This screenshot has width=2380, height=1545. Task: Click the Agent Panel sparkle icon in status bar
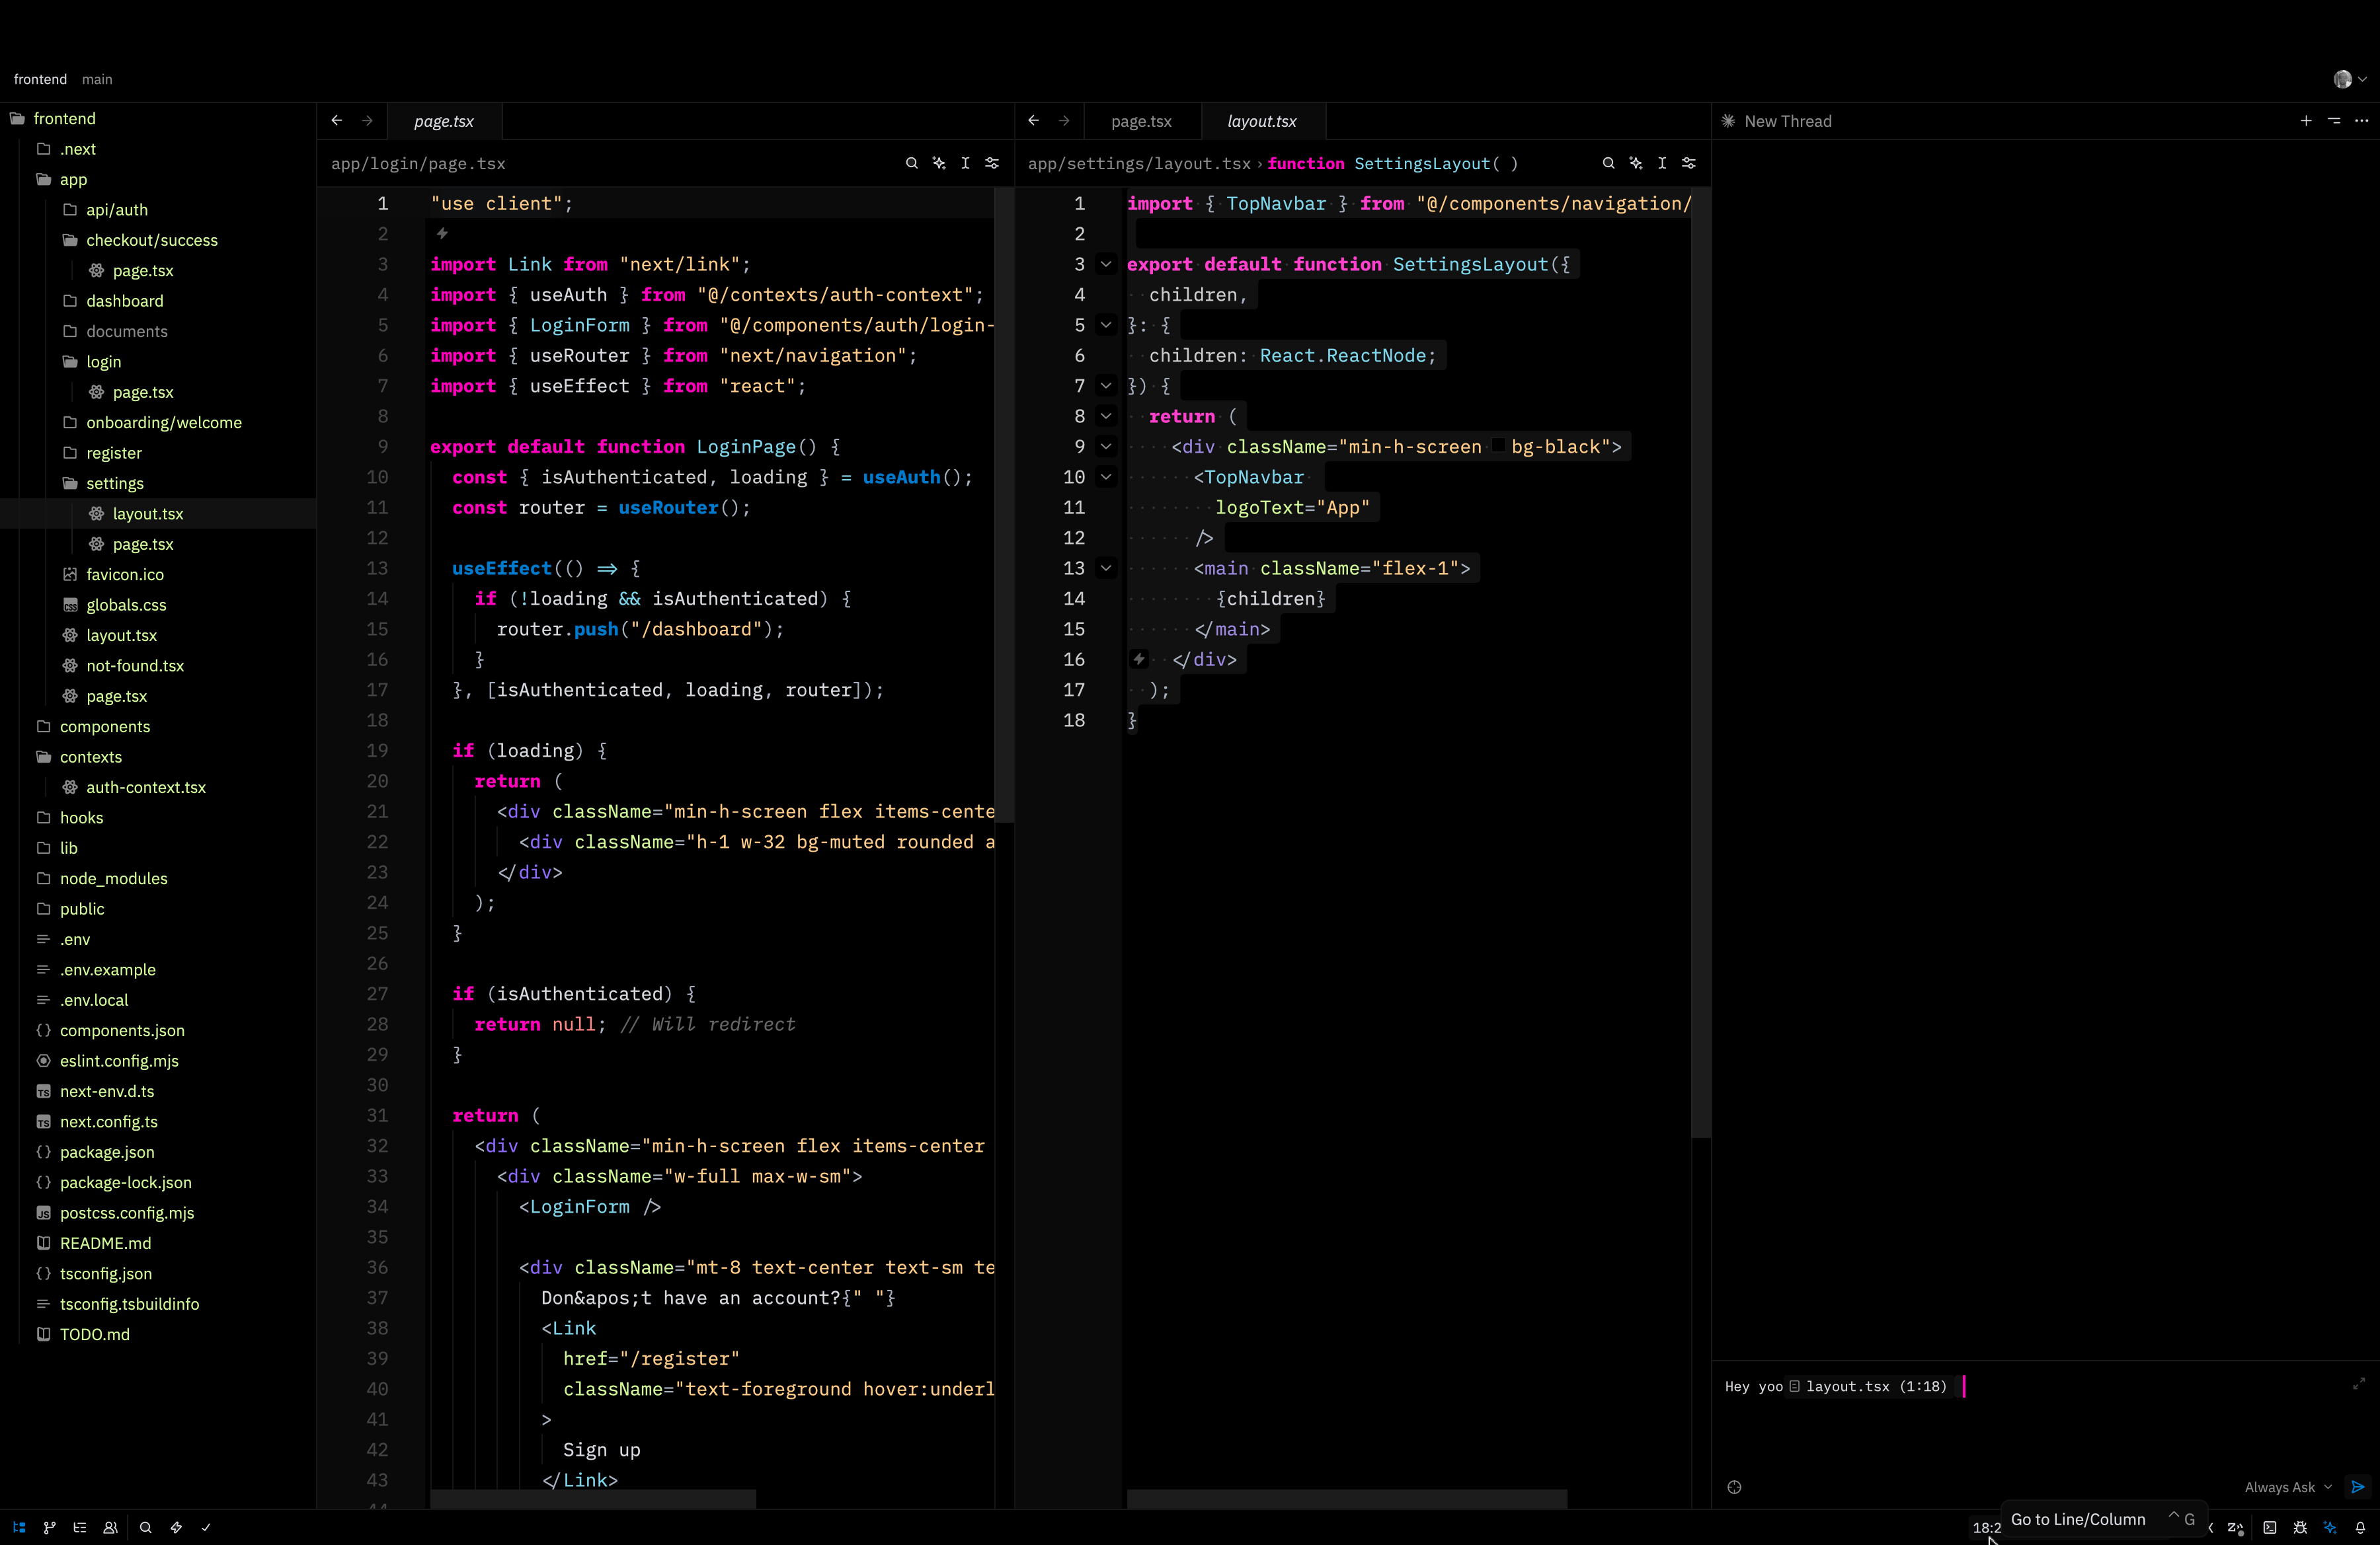tap(2330, 1527)
